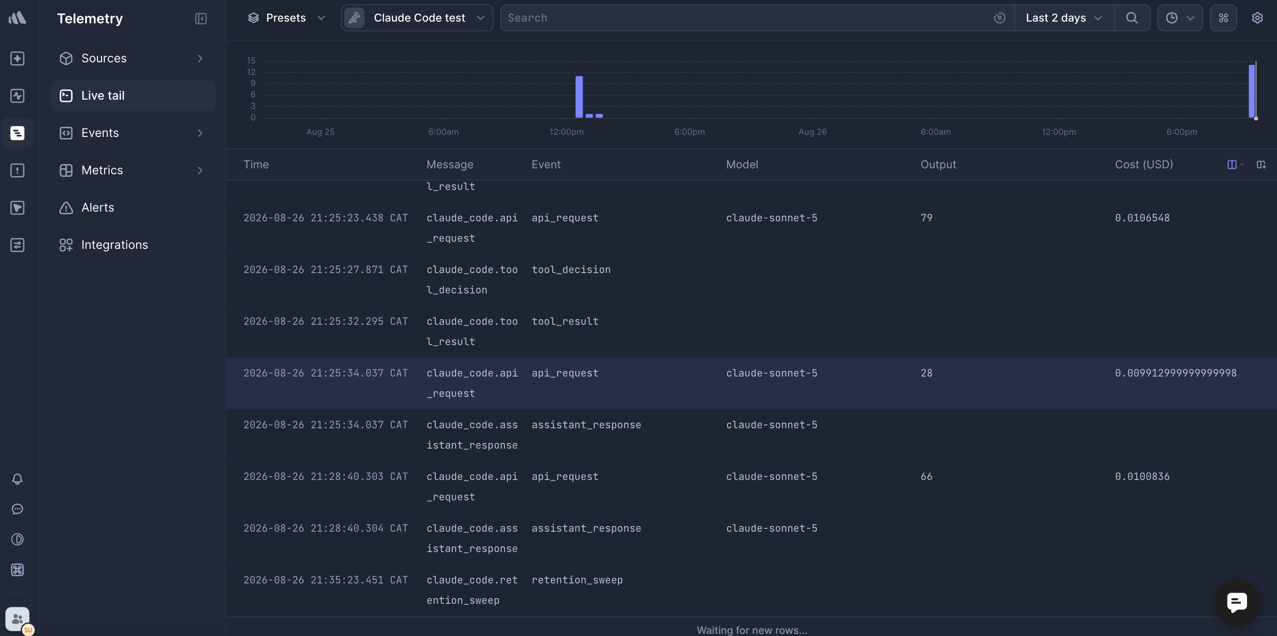Image resolution: width=1277 pixels, height=636 pixels.
Task: Click the latest histogram bar at the right edge
Action: [x=1251, y=91]
